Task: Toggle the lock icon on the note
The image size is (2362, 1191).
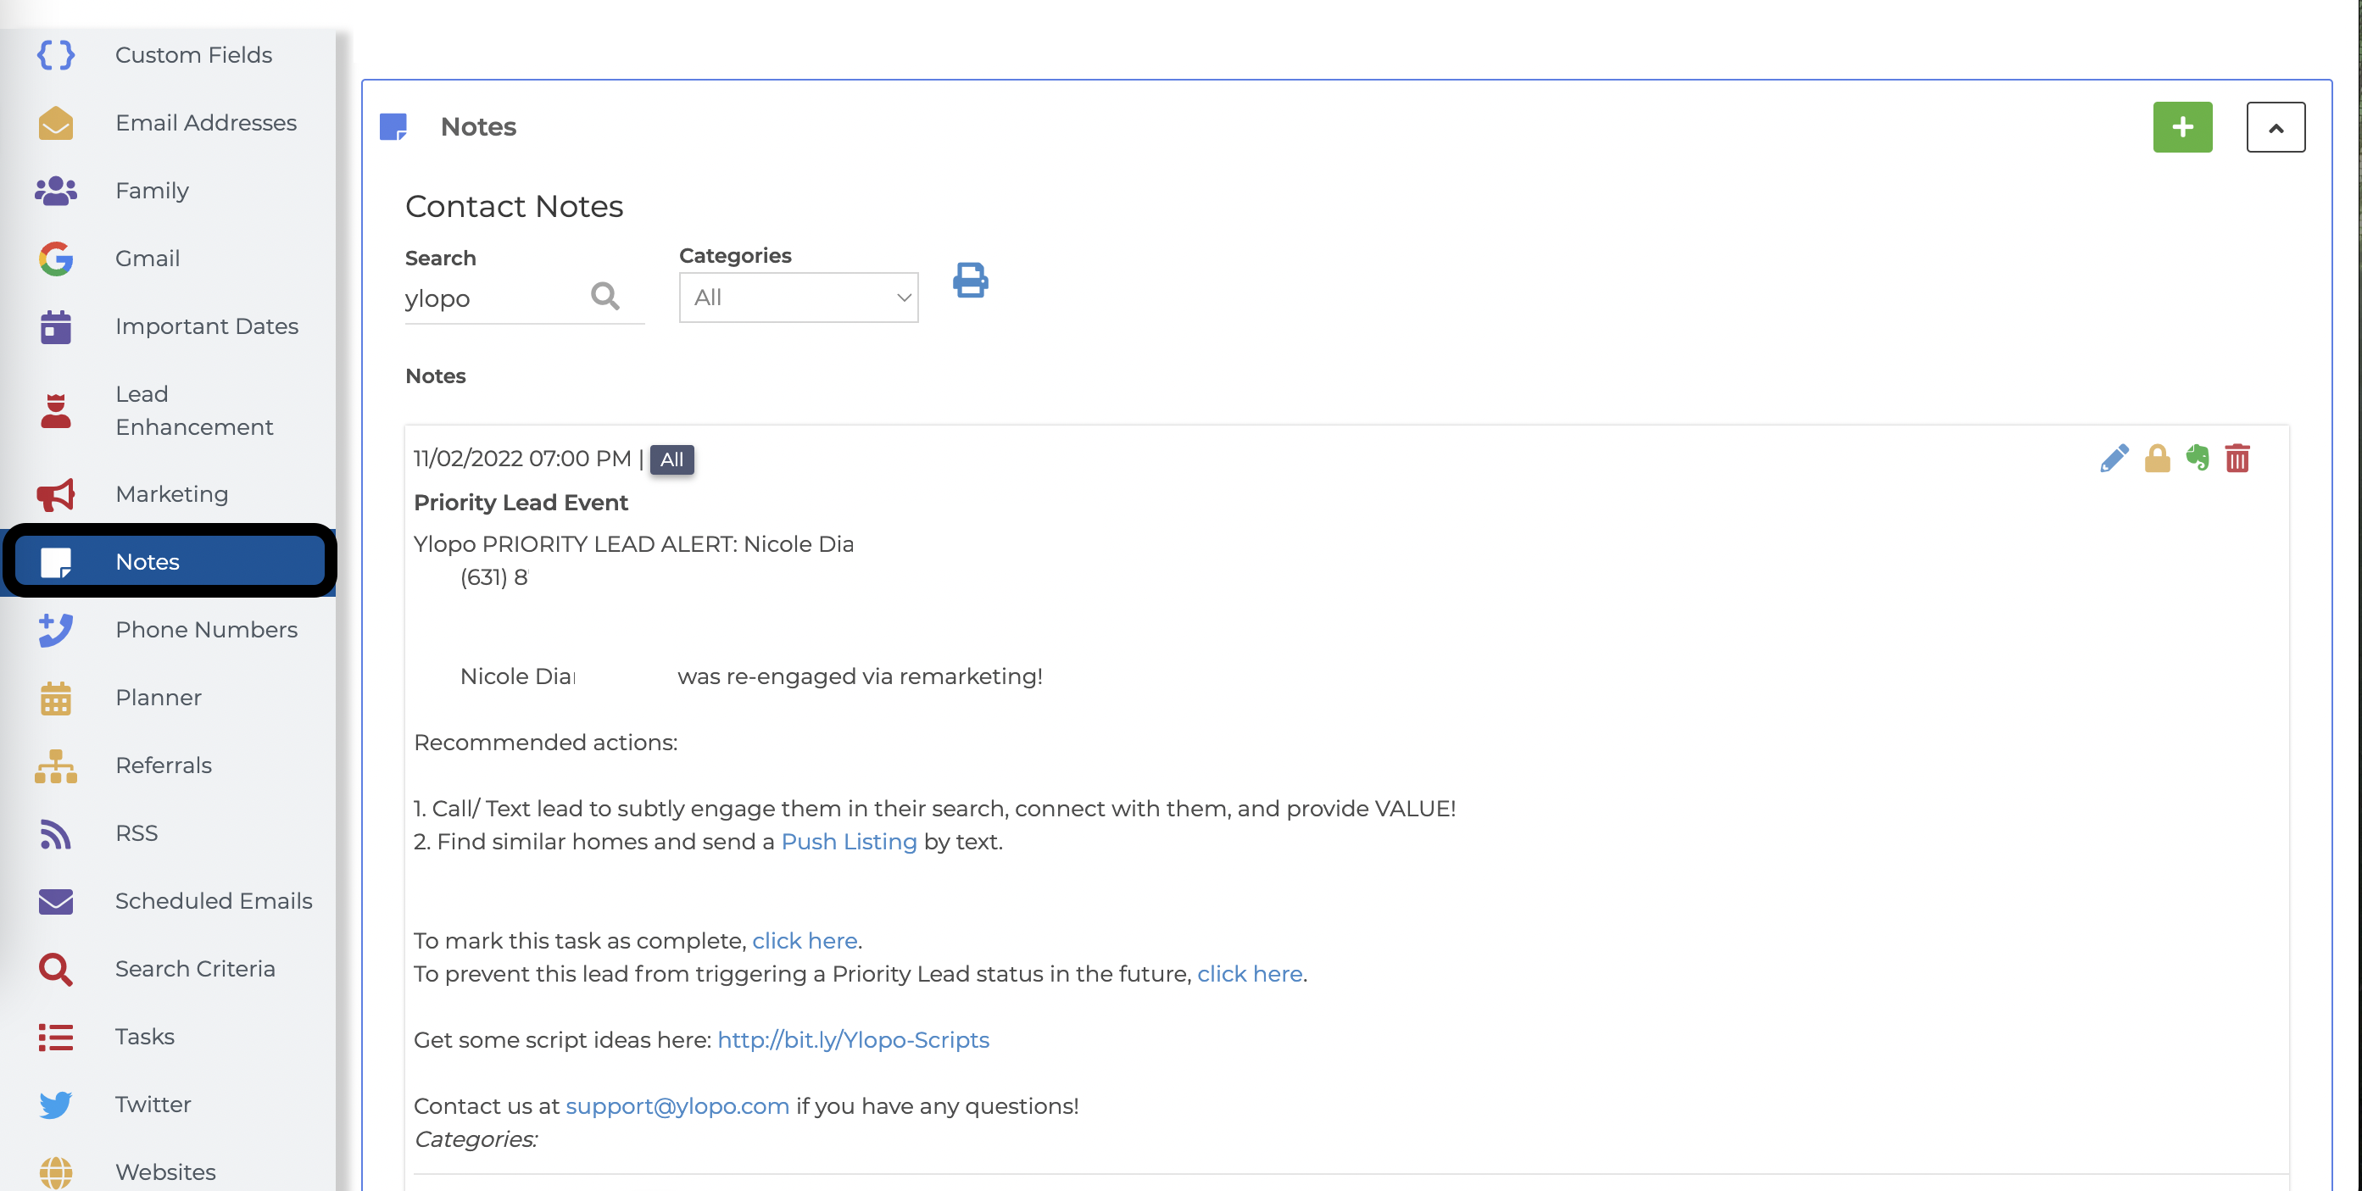Action: click(2157, 459)
